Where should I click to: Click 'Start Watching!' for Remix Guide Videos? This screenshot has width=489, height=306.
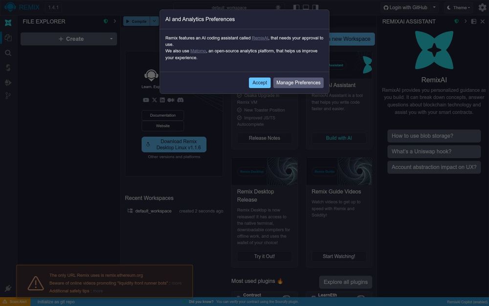coord(339,257)
